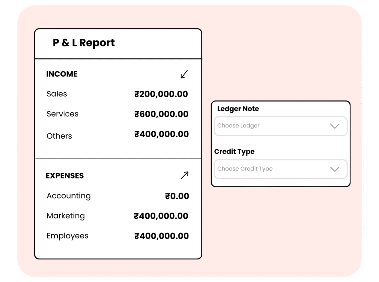The image size is (379, 282).
Task: Click the Others income row label
Action: coord(59,136)
